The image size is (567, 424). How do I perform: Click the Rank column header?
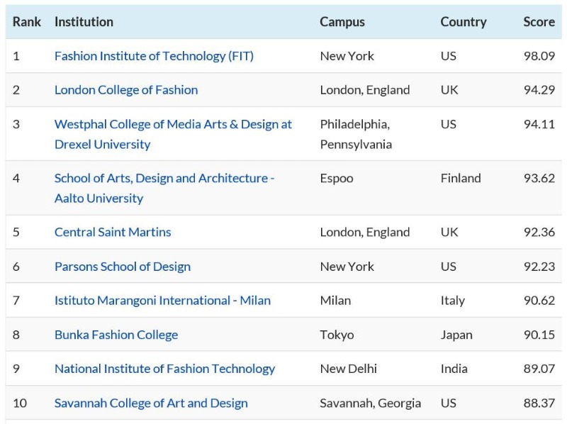pyautogui.click(x=27, y=22)
